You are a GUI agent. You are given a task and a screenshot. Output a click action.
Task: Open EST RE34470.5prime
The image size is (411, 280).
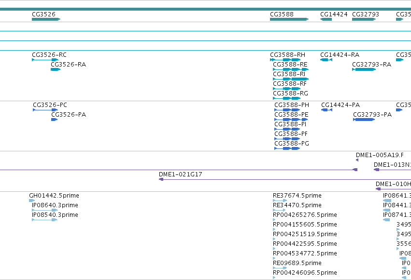point(297,205)
